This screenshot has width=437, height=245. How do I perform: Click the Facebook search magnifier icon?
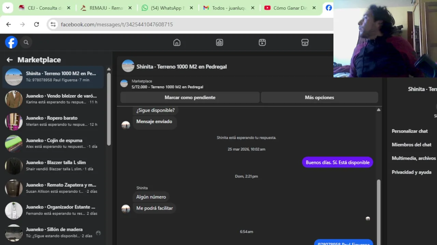click(26, 42)
